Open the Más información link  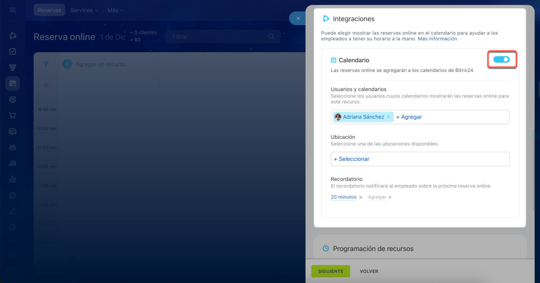point(437,39)
